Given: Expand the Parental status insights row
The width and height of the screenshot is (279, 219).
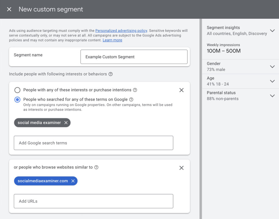Looking at the screenshot, I should 272,96.
